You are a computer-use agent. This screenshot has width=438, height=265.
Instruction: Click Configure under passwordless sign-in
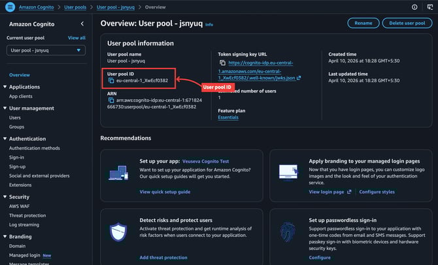[x=320, y=257]
